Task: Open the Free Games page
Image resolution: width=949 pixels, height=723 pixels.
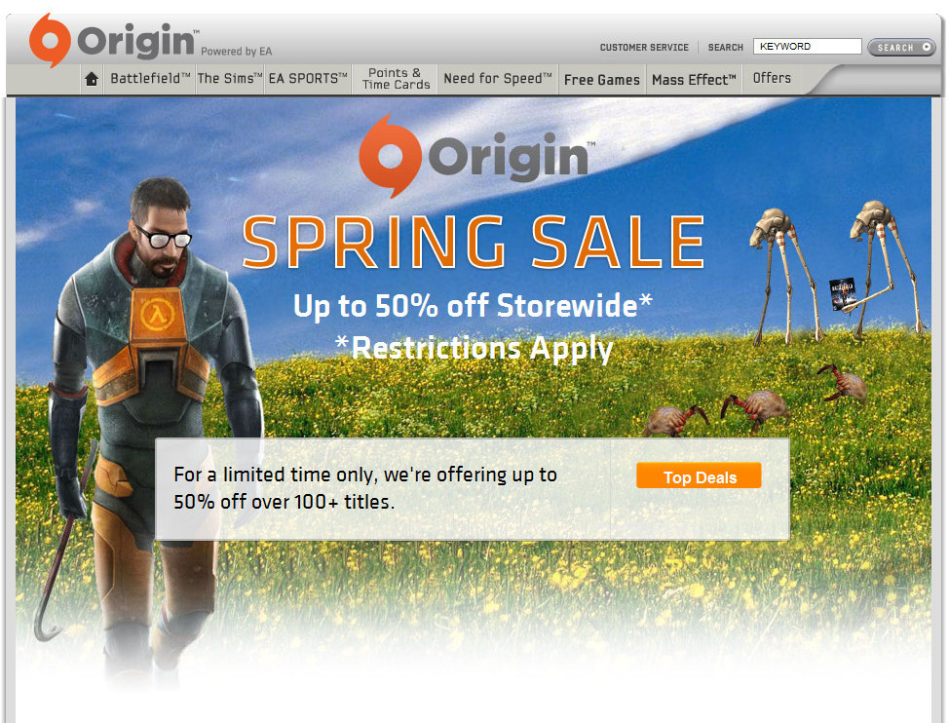Action: (601, 79)
